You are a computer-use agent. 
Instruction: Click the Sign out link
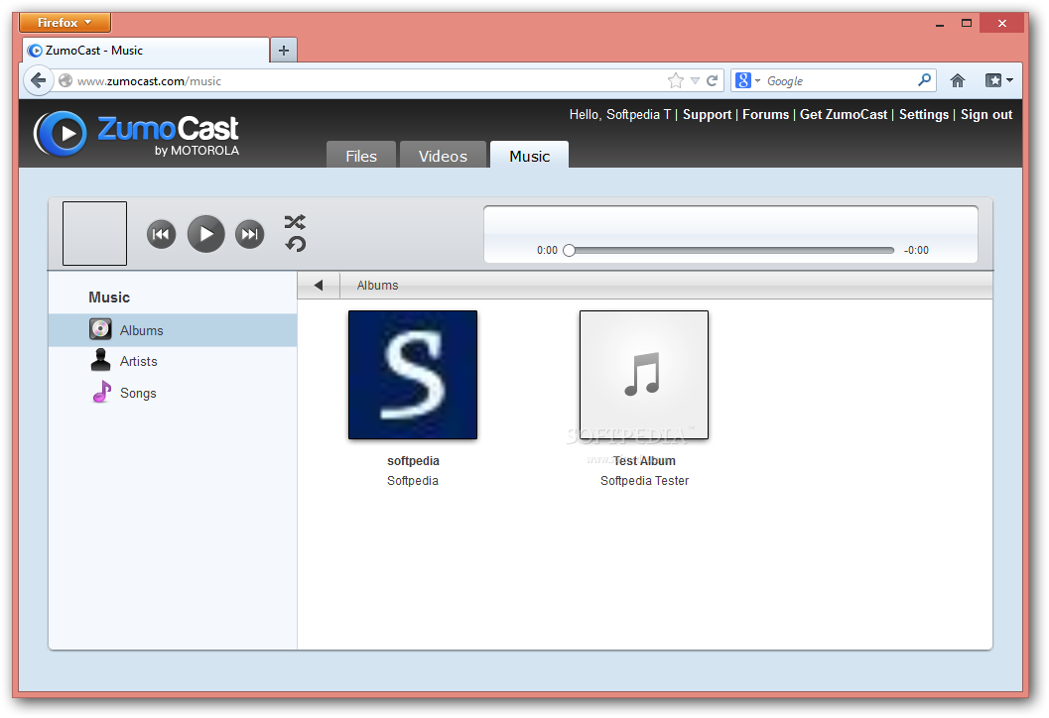986,115
